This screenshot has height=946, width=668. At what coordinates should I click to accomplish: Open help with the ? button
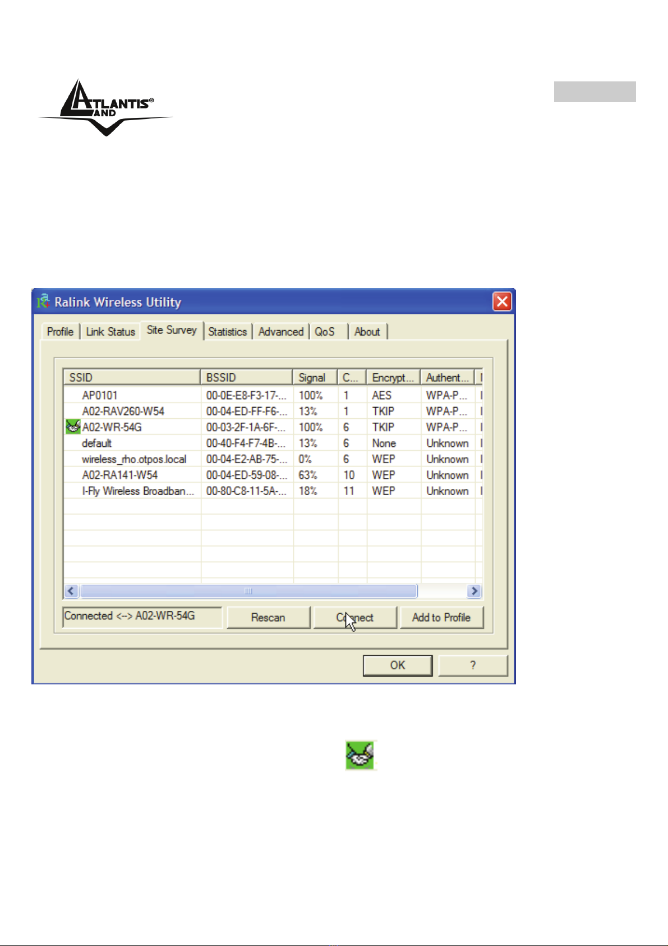click(x=473, y=665)
